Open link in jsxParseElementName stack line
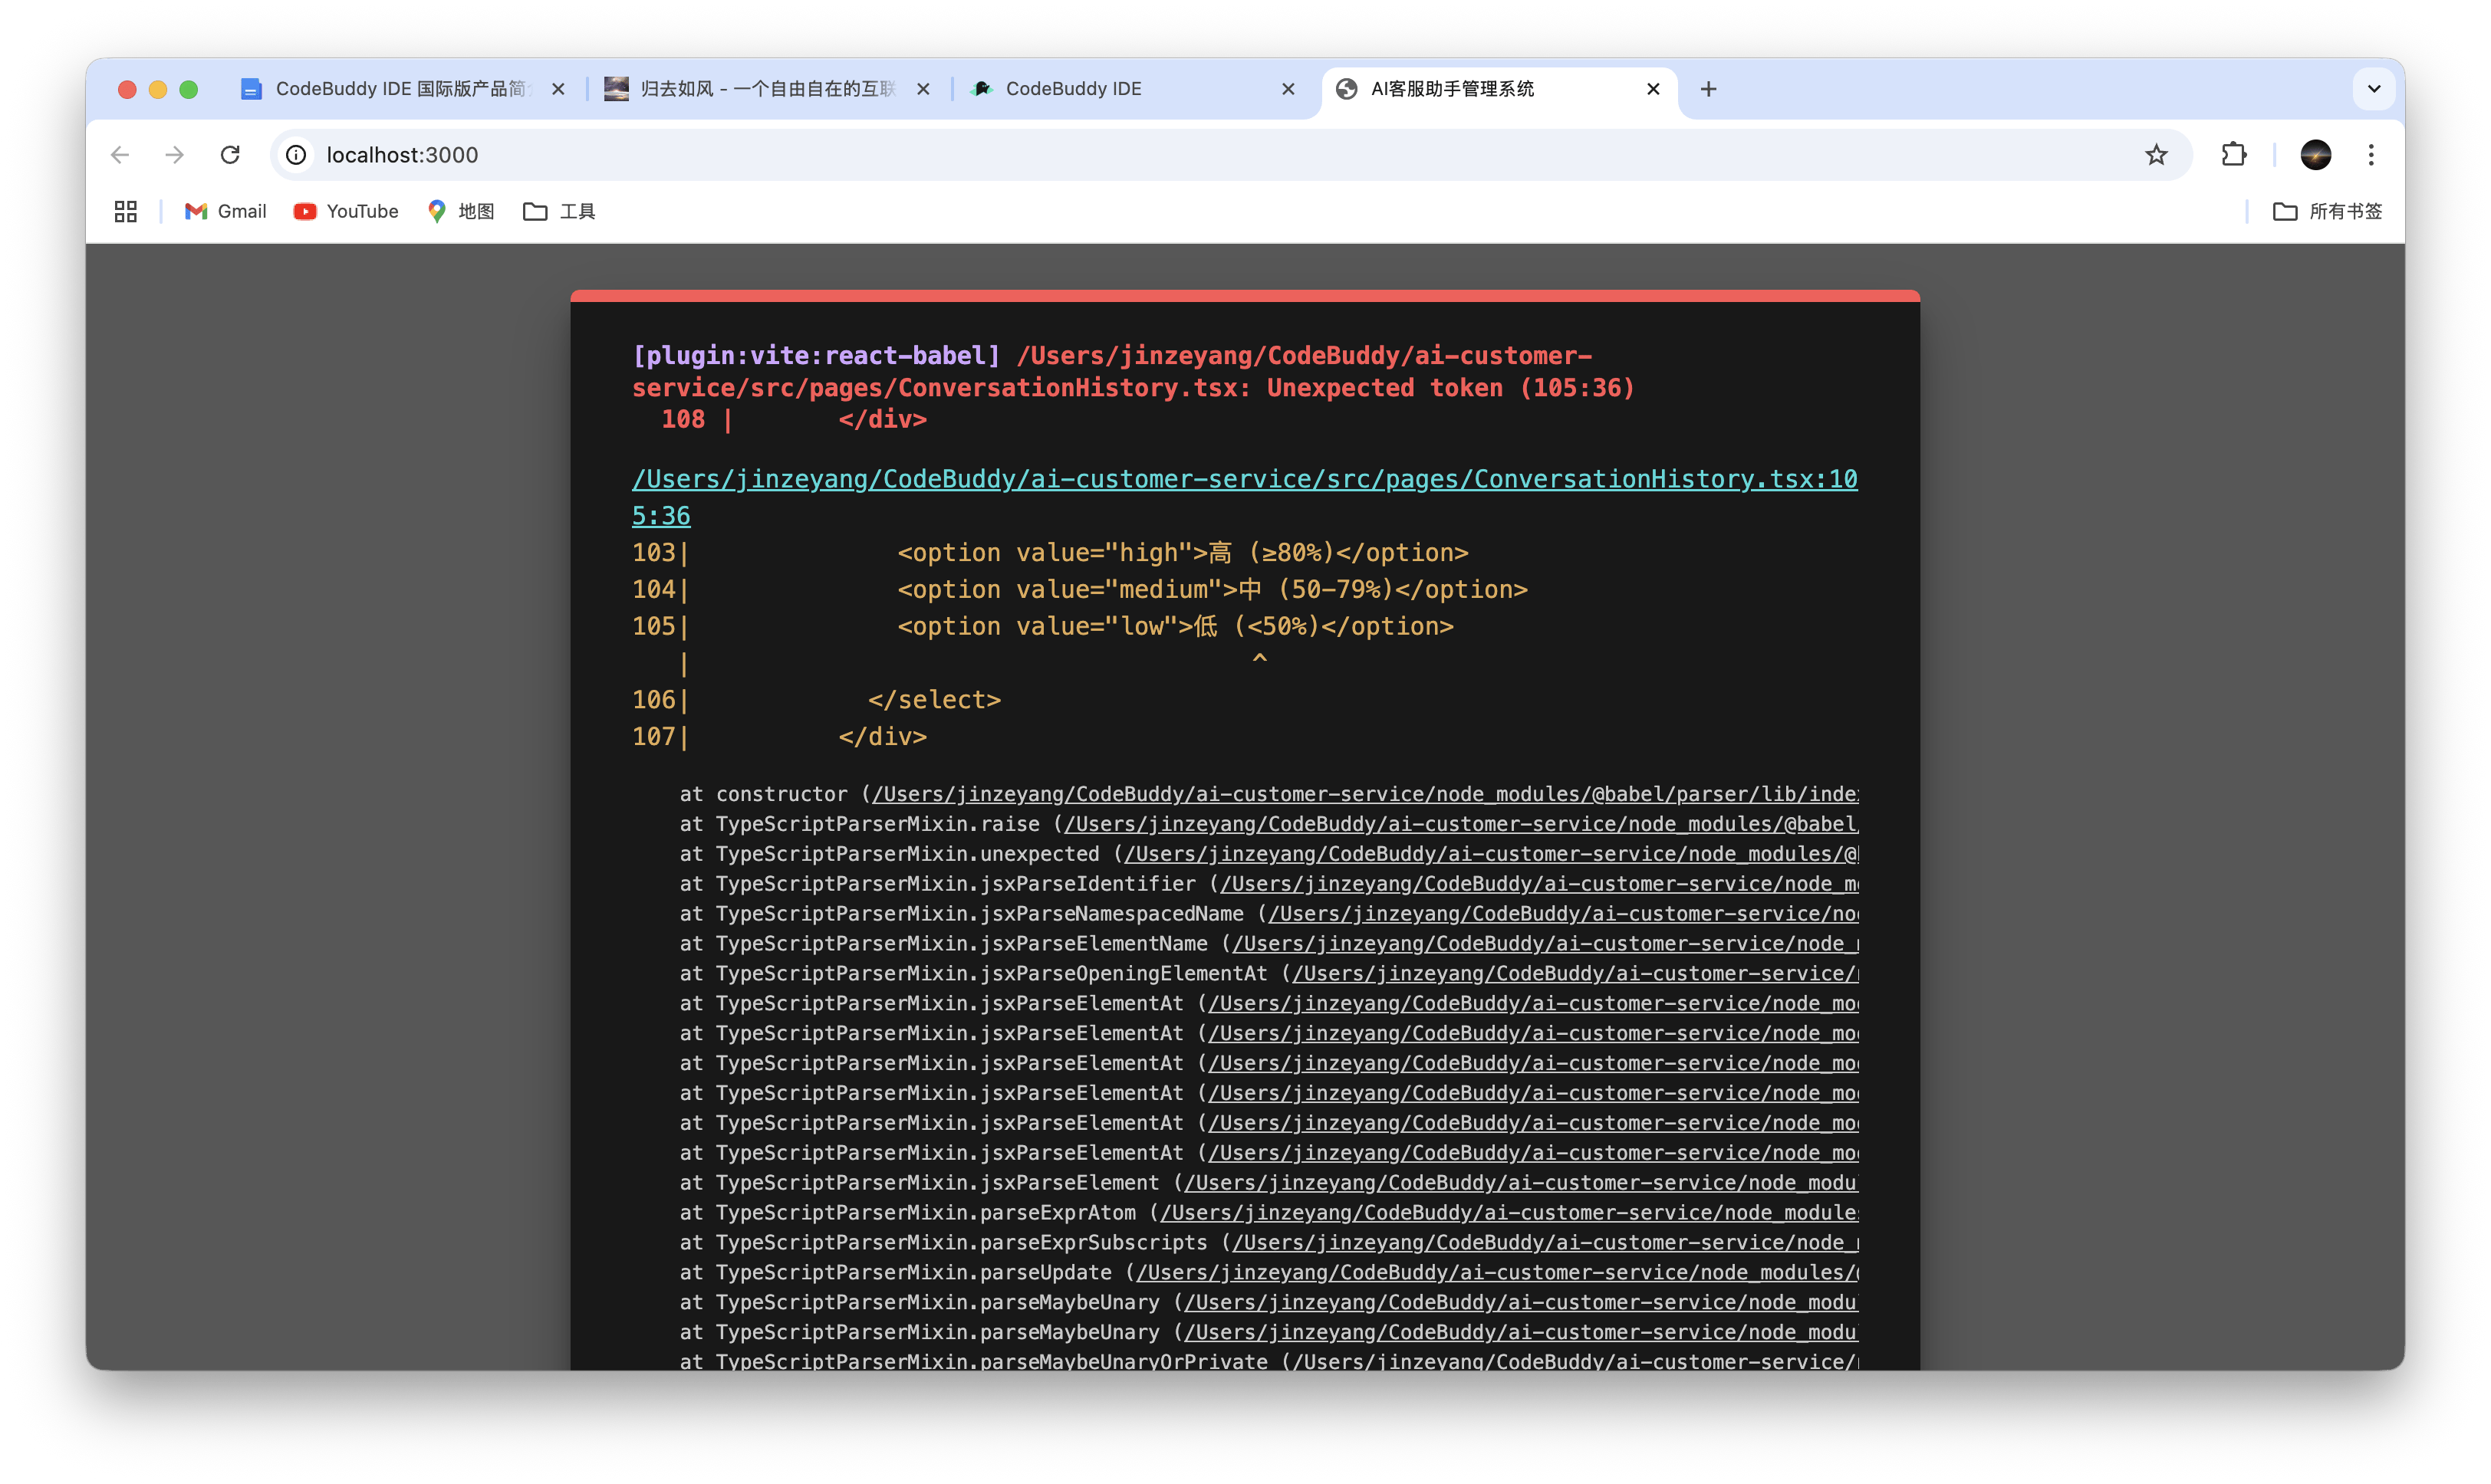The image size is (2491, 1484). click(x=1545, y=944)
